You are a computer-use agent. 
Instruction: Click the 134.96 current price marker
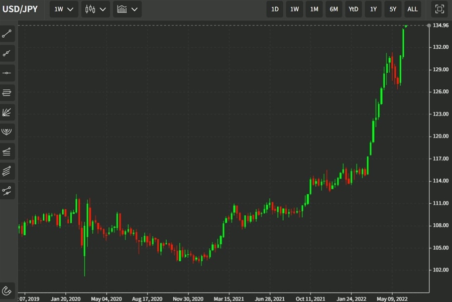(440, 26)
